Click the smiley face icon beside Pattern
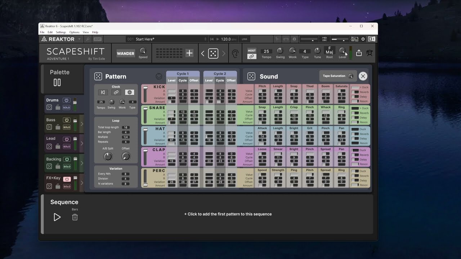The image size is (461, 259). click(159, 76)
